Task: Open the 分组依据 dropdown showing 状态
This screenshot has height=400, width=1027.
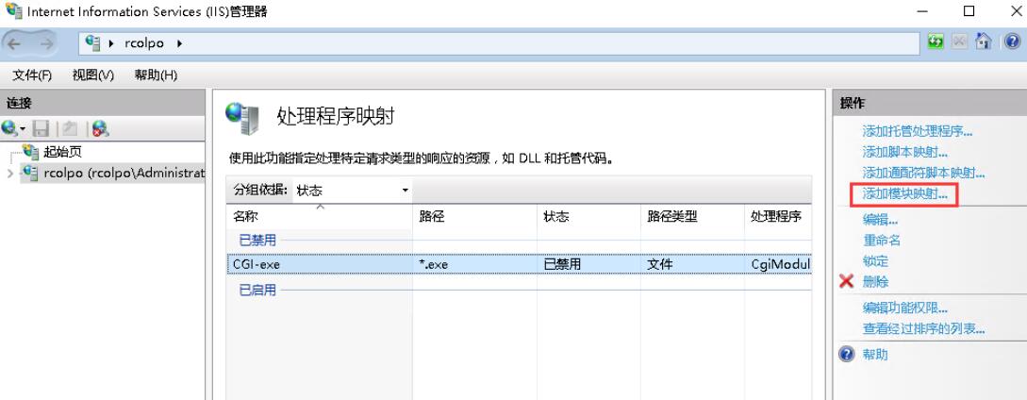Action: [x=352, y=191]
